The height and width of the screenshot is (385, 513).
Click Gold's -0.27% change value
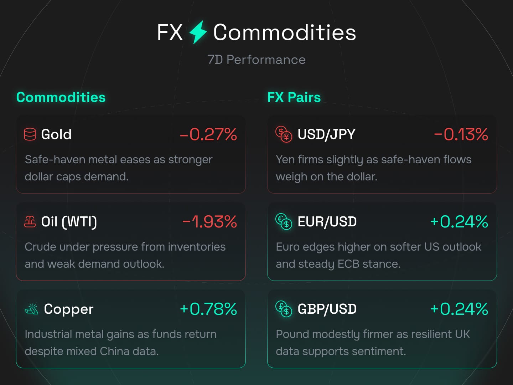coord(208,134)
